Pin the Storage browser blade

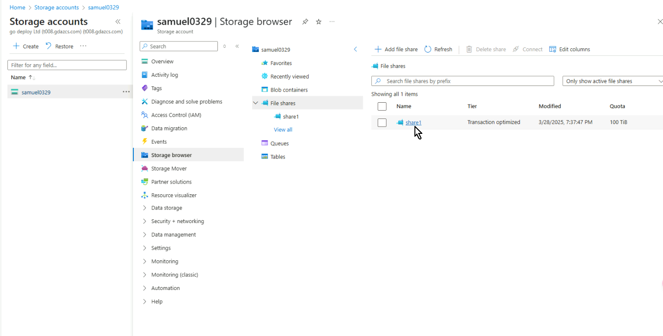tap(305, 22)
